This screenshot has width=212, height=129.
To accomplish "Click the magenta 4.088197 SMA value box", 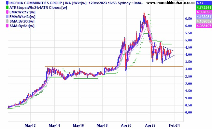I will [x=204, y=26].
